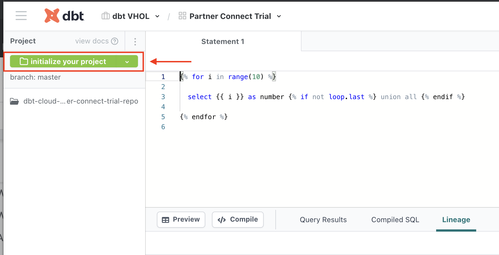Click the briefcase icon beside dbt VHOL
The height and width of the screenshot is (255, 499).
(105, 16)
